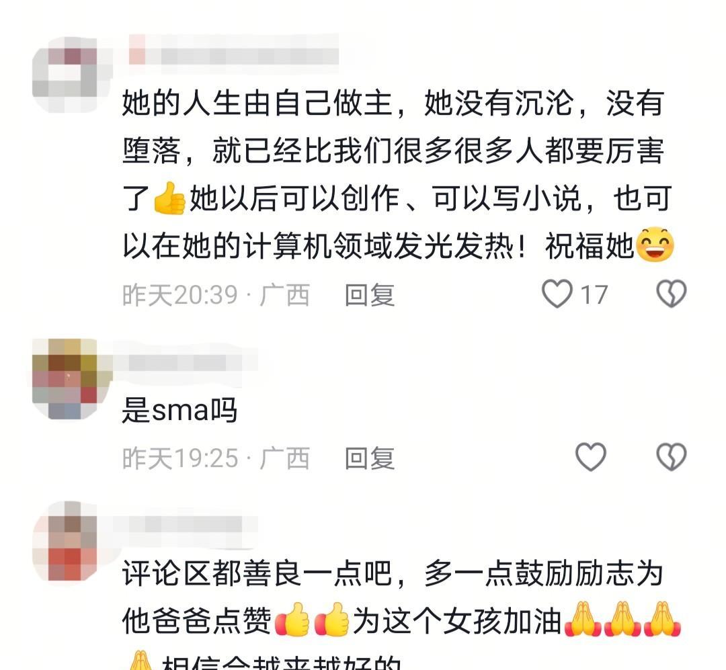The height and width of the screenshot is (670, 726).
Task: Like the "是sma吗" comment
Action: click(590, 457)
